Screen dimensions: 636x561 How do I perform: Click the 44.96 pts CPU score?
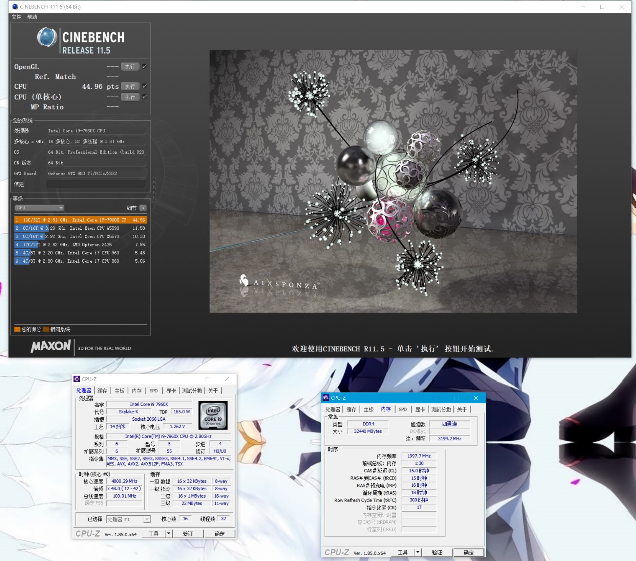click(100, 86)
